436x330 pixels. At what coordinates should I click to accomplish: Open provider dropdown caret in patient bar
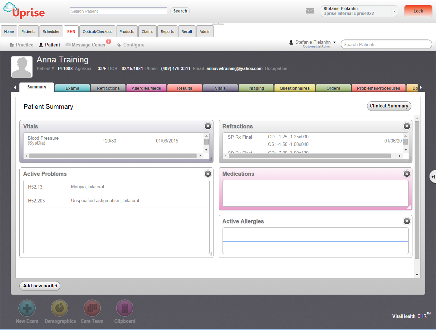[x=333, y=42]
